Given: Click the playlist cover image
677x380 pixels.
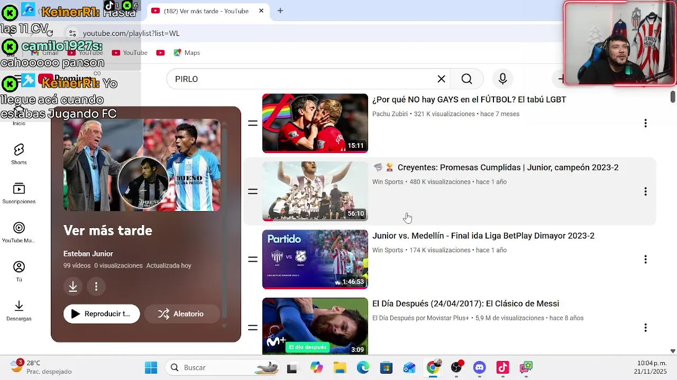Looking at the screenshot, I should coord(142,165).
